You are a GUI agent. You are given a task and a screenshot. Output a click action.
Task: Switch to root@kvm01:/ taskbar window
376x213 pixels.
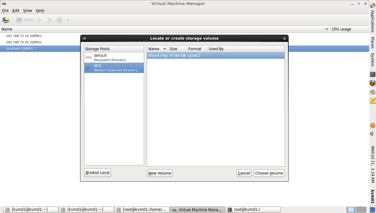253,210
